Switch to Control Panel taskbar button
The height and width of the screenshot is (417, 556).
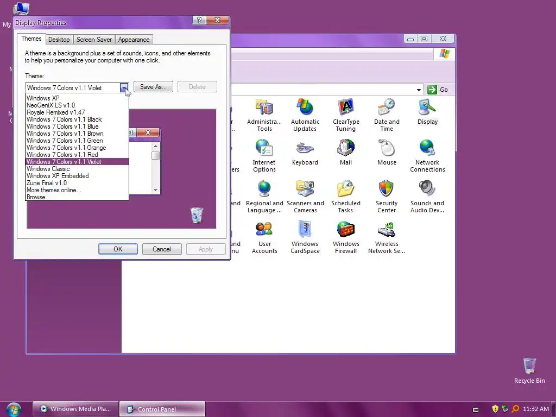pyautogui.click(x=162, y=409)
